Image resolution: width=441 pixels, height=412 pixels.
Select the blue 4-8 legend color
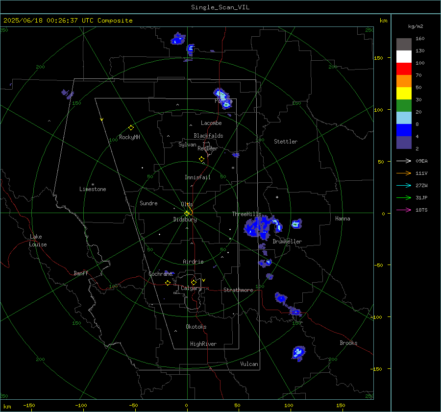pos(404,130)
